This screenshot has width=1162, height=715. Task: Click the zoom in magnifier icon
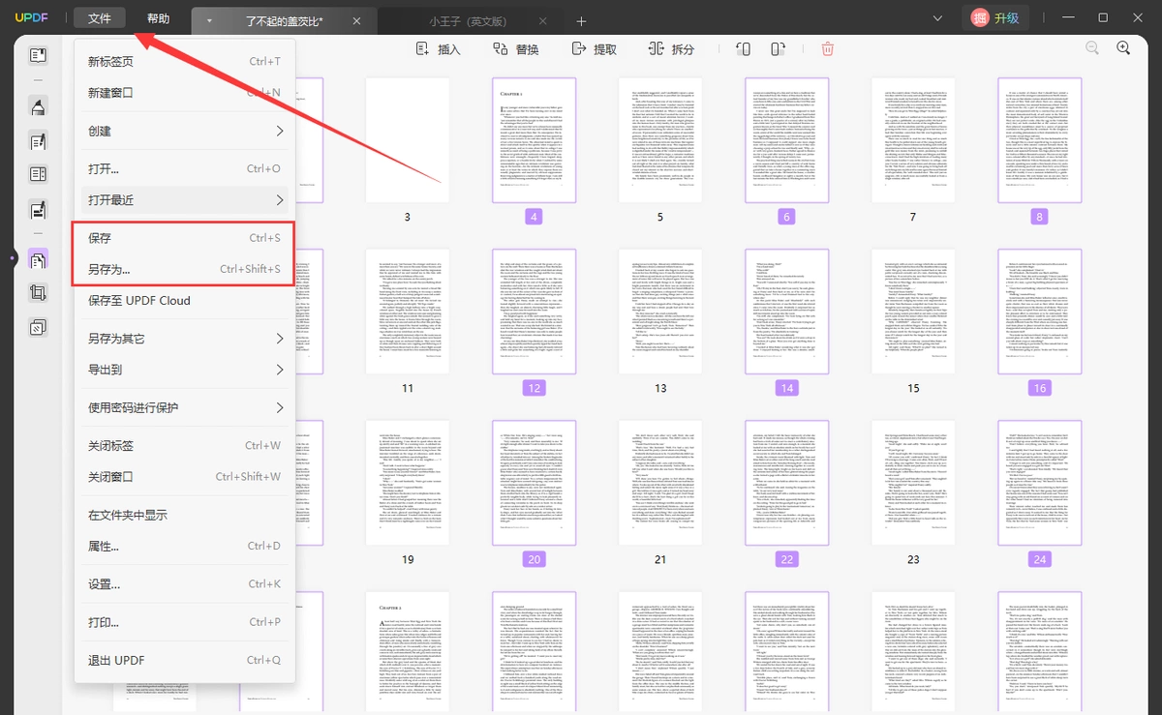[1123, 48]
